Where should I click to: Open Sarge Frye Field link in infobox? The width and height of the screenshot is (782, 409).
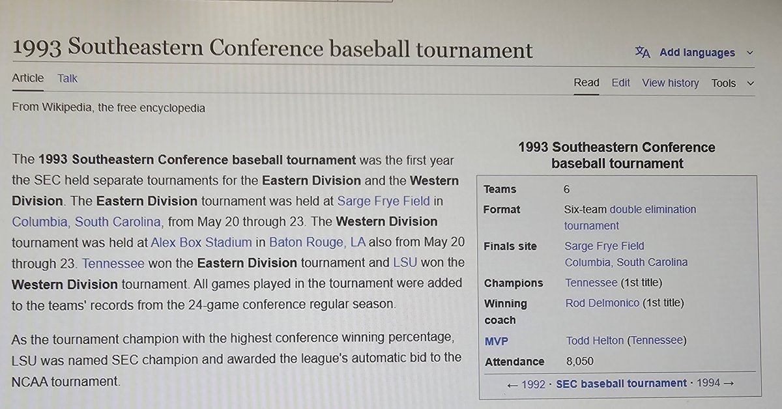604,246
